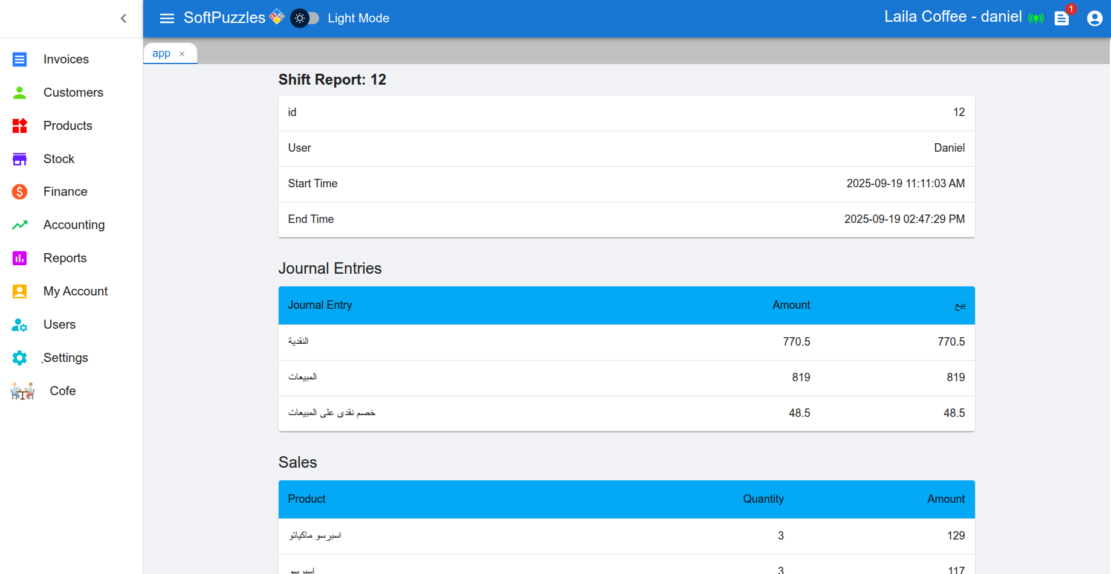The width and height of the screenshot is (1111, 574).
Task: Close the app tab
Action: tap(182, 54)
